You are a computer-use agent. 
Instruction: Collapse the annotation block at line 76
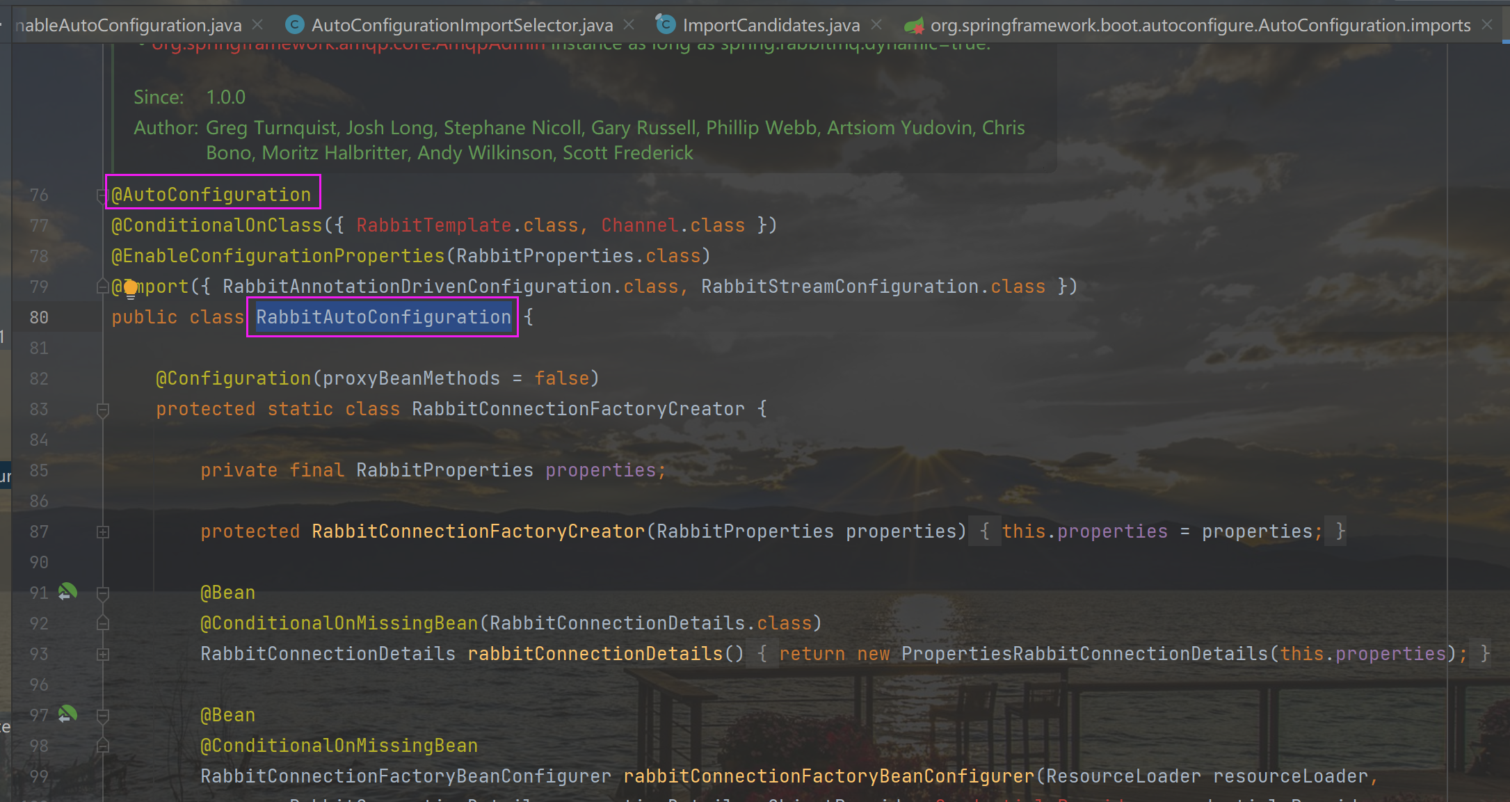click(x=102, y=195)
